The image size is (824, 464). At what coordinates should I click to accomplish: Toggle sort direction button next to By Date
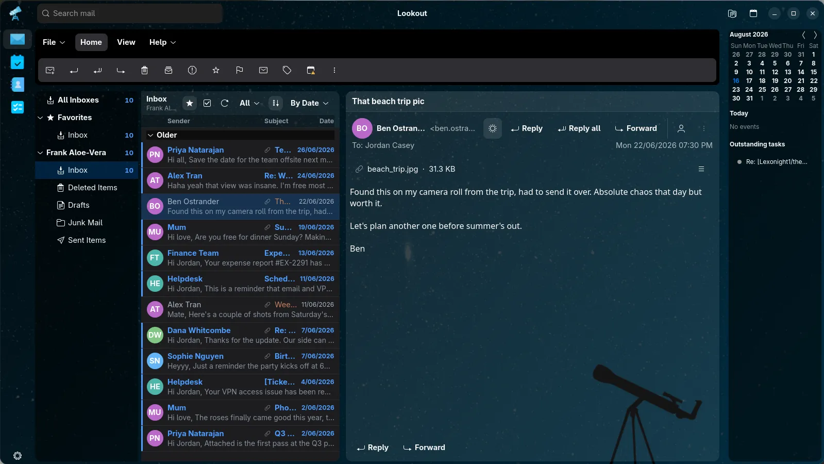point(276,103)
